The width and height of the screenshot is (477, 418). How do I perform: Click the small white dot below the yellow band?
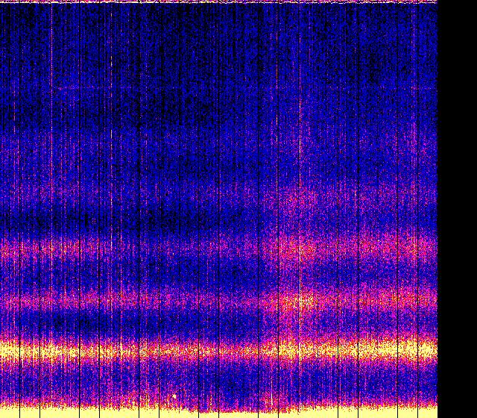174,396
